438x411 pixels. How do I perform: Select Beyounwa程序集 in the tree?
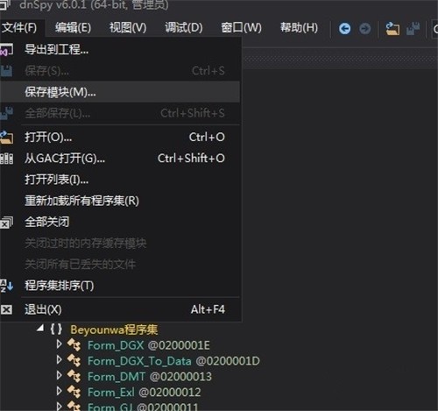[114, 330]
